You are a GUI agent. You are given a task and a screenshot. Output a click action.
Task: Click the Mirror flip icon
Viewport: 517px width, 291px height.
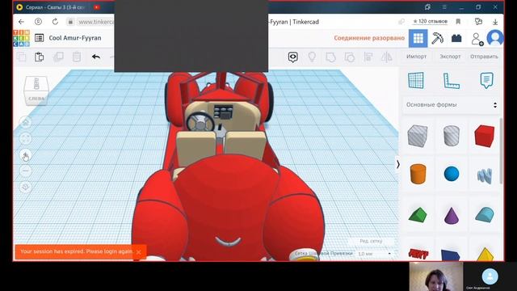387,57
